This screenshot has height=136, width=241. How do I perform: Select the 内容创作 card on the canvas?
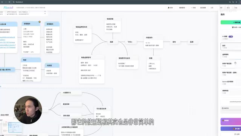(x=153, y=42)
